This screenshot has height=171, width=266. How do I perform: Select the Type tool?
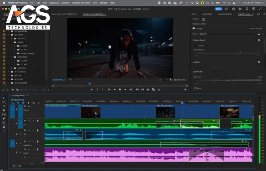coord(4,131)
